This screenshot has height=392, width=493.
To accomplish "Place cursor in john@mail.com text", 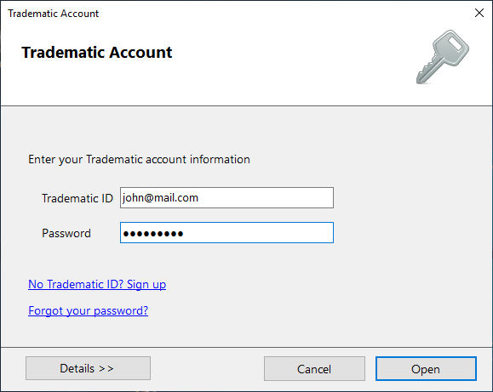I will [160, 198].
